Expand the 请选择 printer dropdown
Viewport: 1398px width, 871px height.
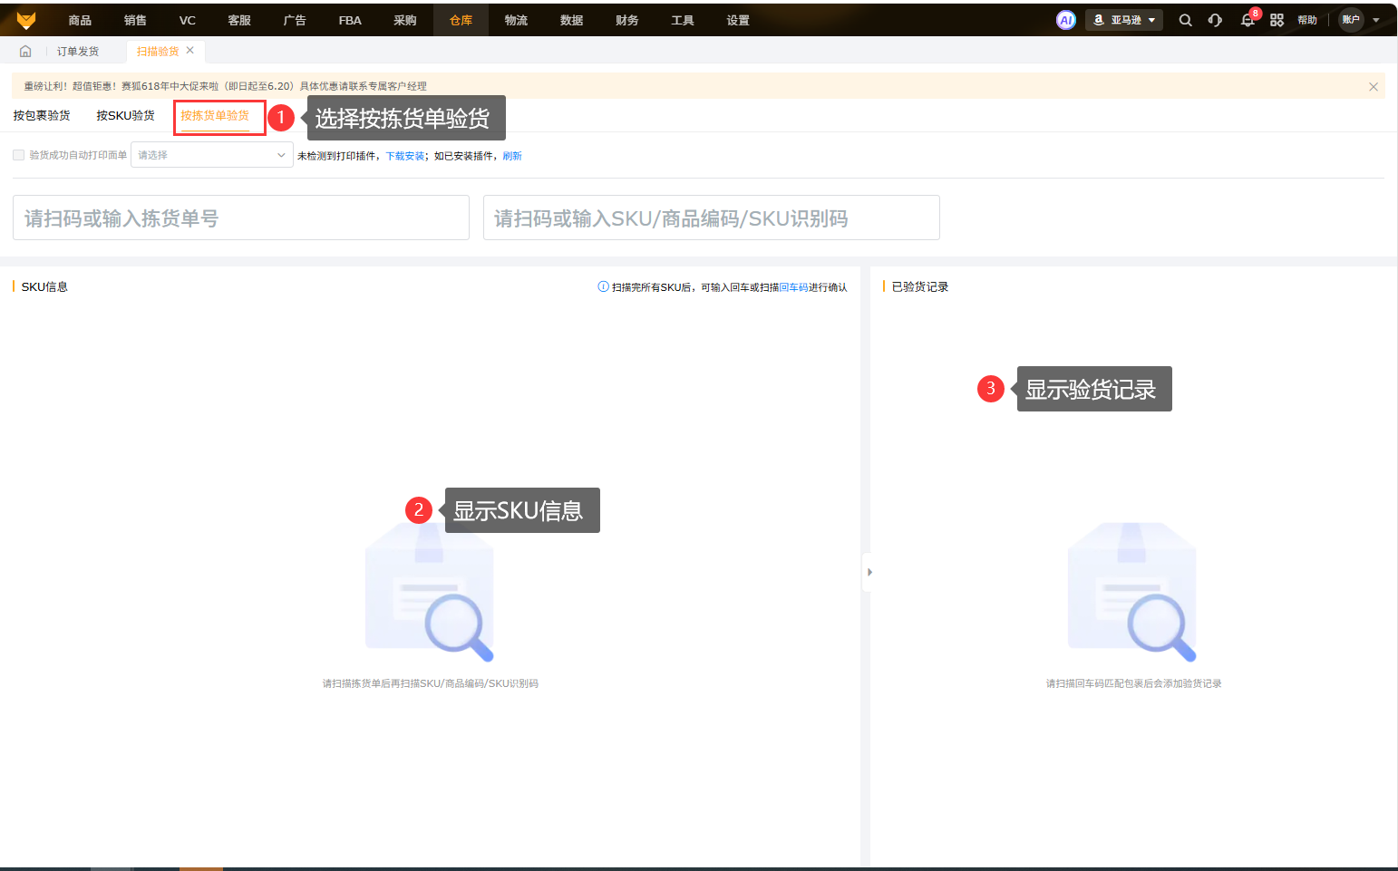[x=212, y=155]
